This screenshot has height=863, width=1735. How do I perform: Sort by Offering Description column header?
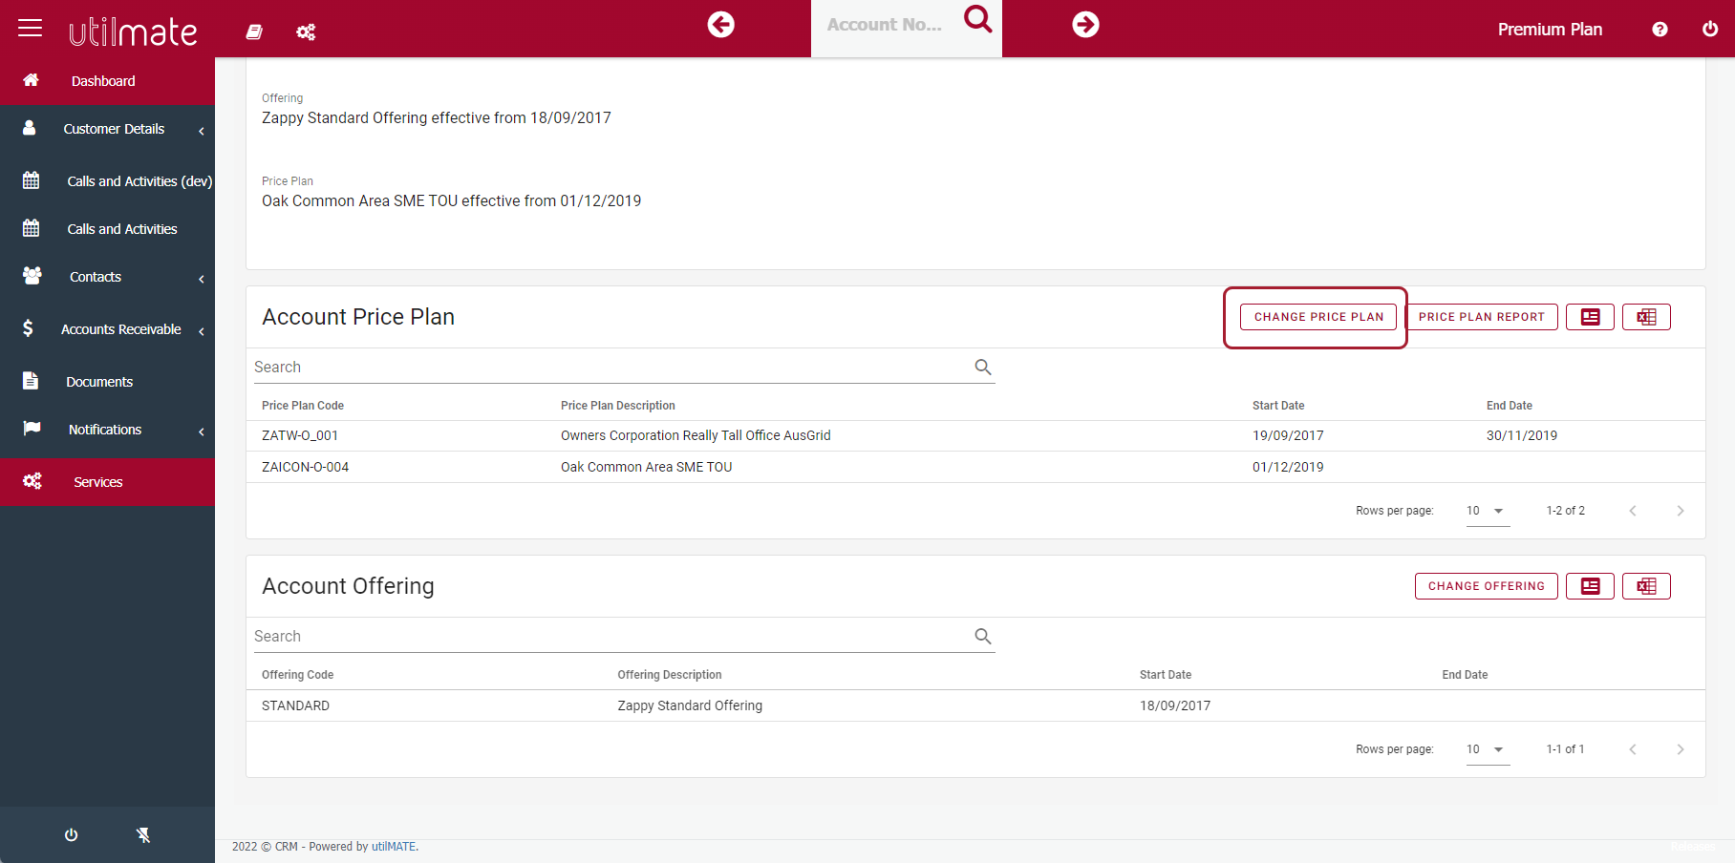670,675
